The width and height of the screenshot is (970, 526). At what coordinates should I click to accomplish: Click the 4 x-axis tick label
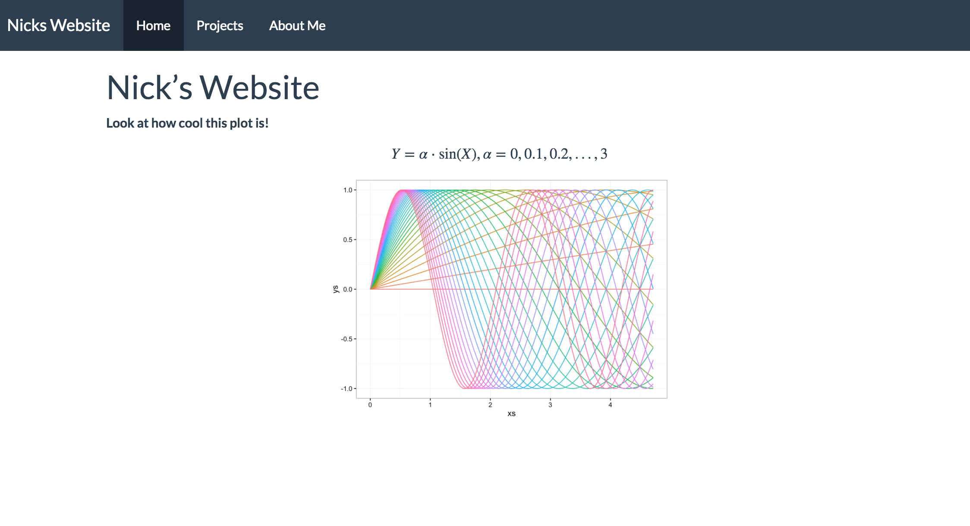[610, 405]
